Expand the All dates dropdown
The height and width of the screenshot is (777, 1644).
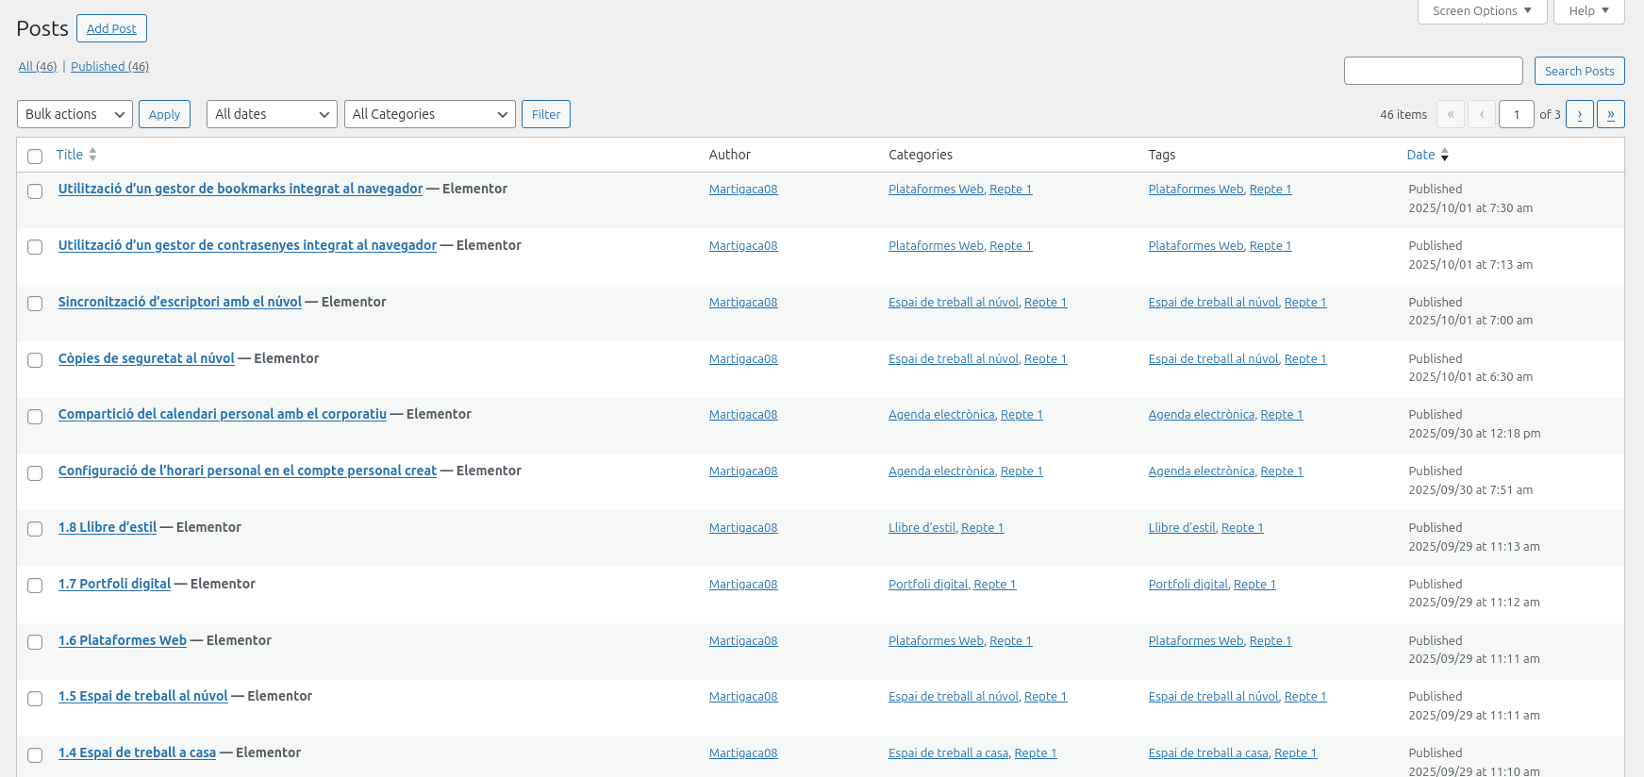click(x=272, y=114)
